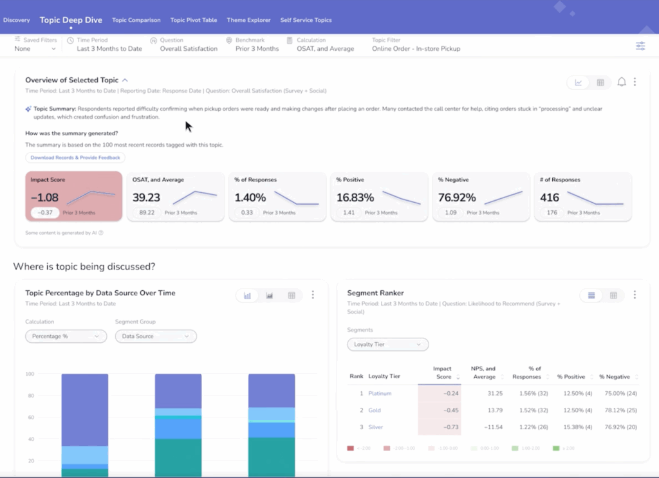Image resolution: width=659 pixels, height=478 pixels.
Task: Open the Saved Filters dropdown
Action: [35, 48]
